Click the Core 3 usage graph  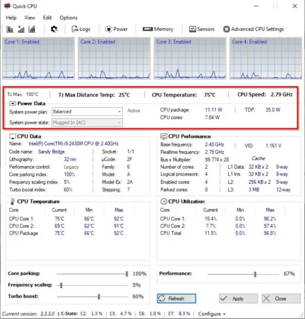pos(190,58)
